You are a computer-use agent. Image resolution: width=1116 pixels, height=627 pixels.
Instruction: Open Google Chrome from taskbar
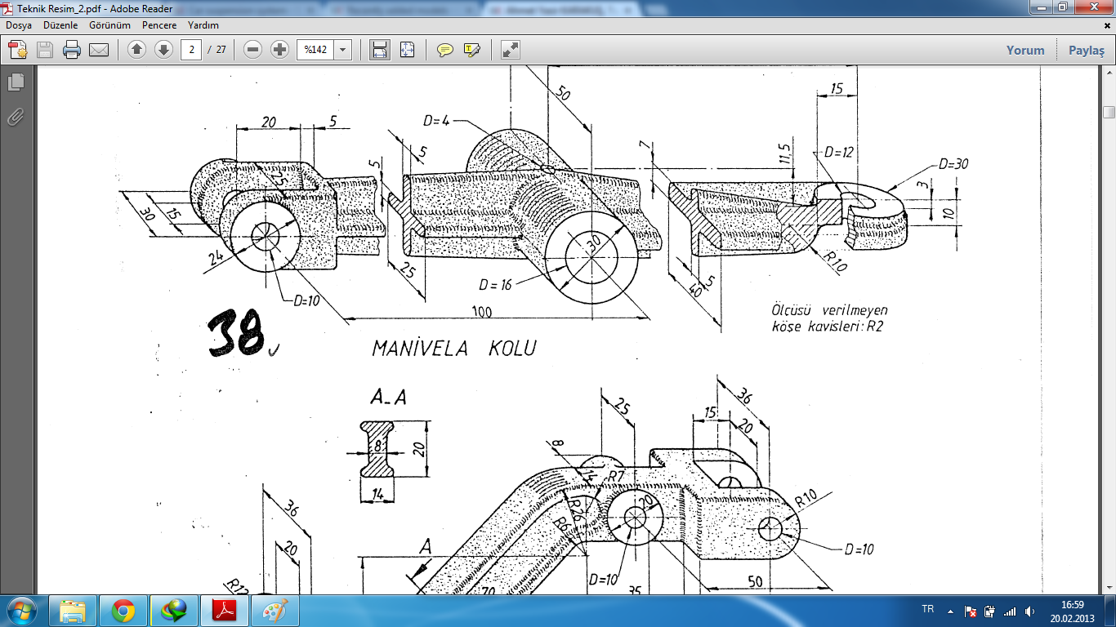click(x=123, y=611)
